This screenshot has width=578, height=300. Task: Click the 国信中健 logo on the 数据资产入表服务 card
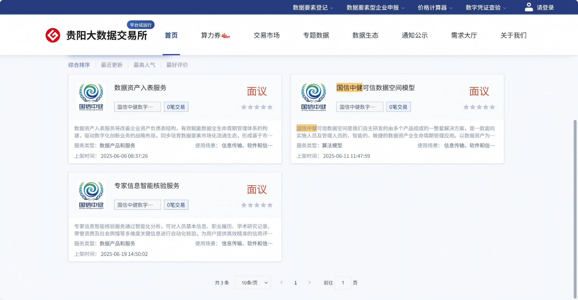91,97
